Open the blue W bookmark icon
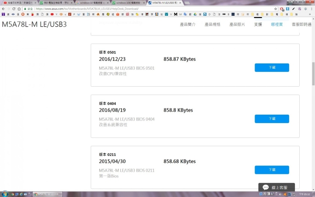 (79, 14)
